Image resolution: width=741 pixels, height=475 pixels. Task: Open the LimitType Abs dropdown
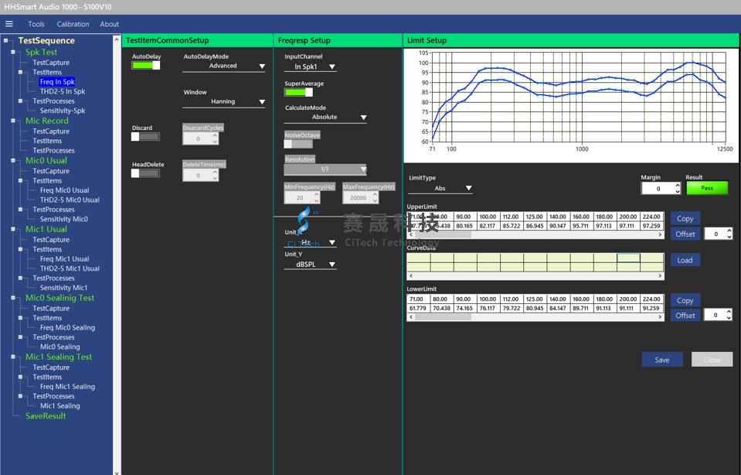[440, 188]
